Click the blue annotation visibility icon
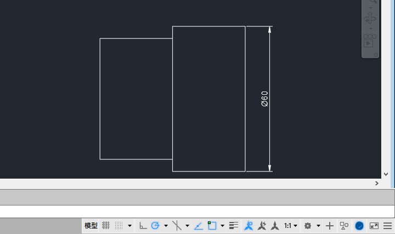395x234 pixels. point(249,226)
